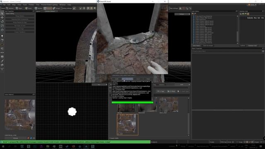Click the Browse button under Active Material
Viewport: 265px width, 149px height.
point(16,138)
